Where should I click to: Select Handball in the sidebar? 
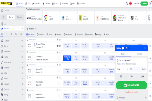[12, 84]
